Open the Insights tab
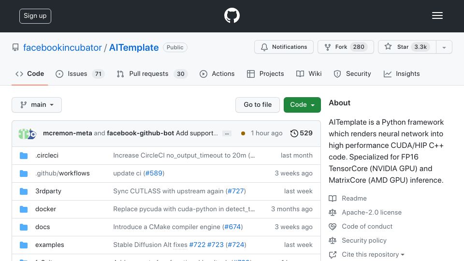Viewport: 464px width, 261px height. point(402,73)
